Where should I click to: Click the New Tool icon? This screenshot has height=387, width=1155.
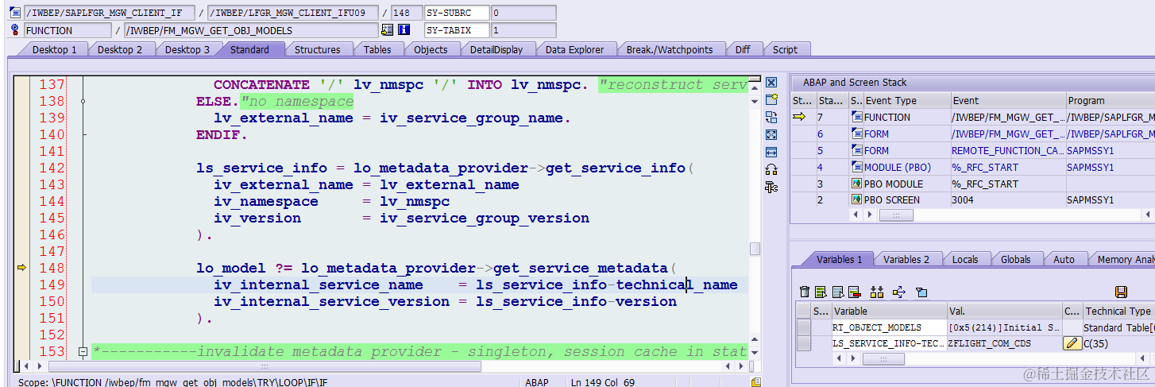771,99
